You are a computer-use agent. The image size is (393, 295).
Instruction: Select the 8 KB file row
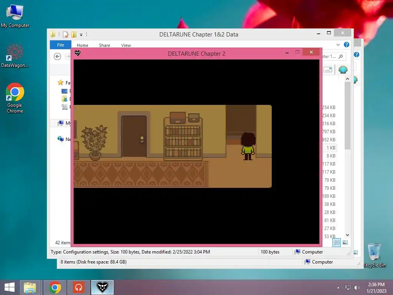coord(330,156)
